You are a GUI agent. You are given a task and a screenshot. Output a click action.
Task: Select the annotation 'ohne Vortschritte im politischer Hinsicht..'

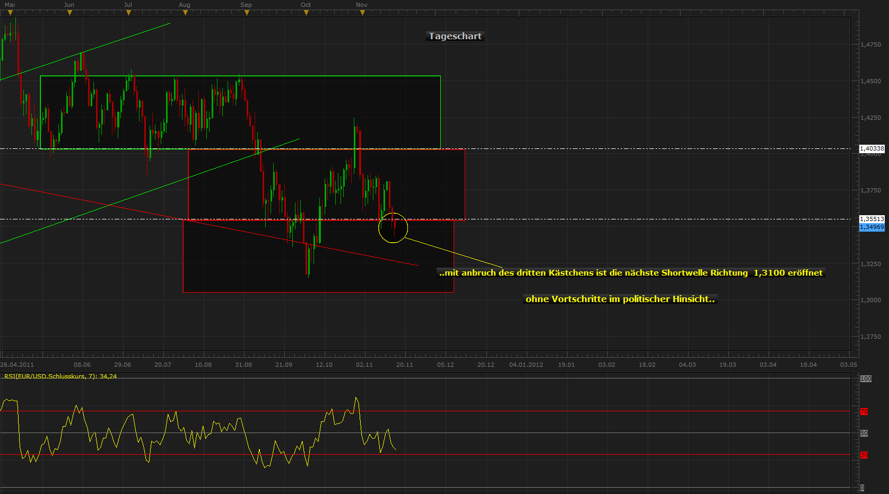[620, 299]
